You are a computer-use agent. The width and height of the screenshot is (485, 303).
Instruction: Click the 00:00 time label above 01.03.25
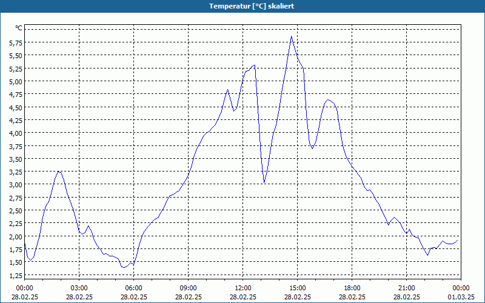(x=461, y=288)
